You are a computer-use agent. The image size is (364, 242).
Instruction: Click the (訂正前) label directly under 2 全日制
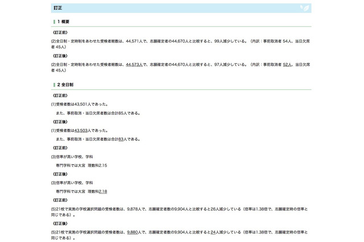pos(60,95)
